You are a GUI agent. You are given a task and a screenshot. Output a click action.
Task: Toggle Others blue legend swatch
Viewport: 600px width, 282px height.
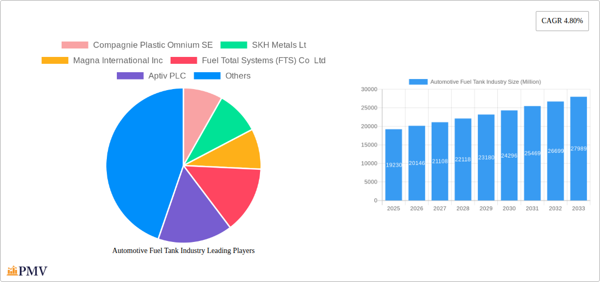207,76
